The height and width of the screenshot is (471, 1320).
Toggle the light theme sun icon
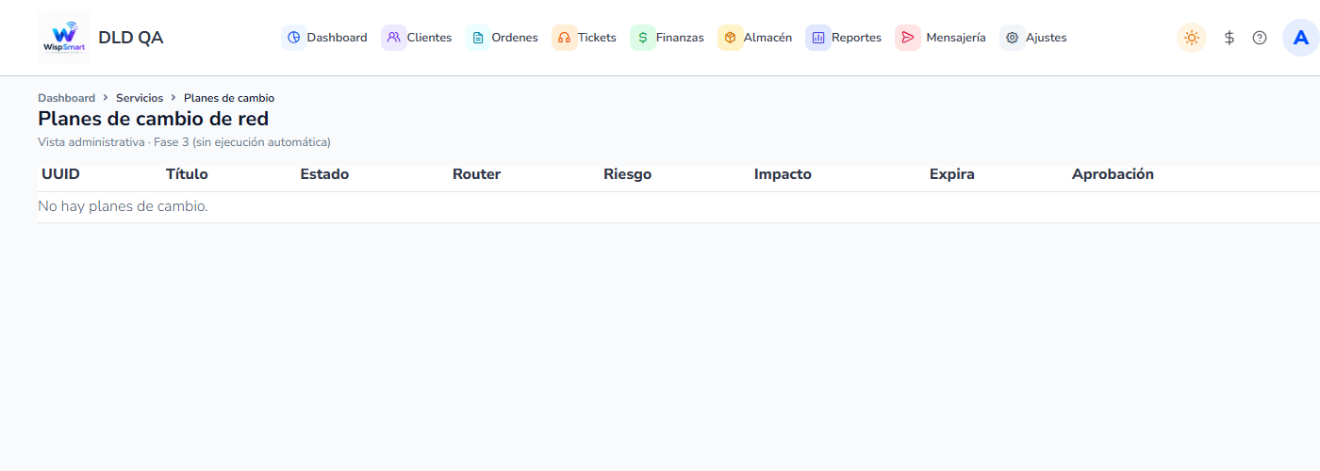(x=1192, y=38)
